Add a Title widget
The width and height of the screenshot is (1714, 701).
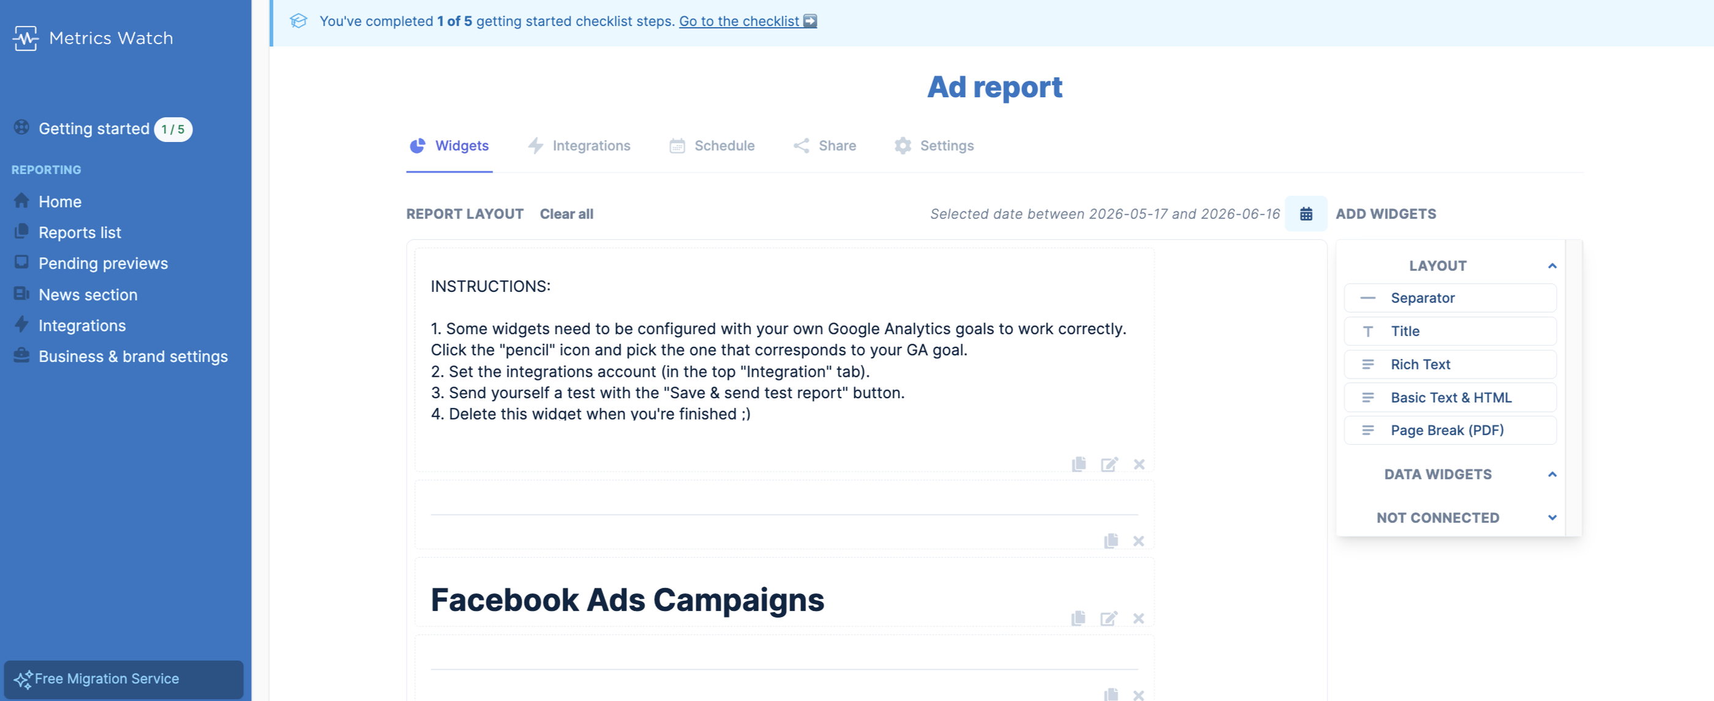[x=1450, y=331]
